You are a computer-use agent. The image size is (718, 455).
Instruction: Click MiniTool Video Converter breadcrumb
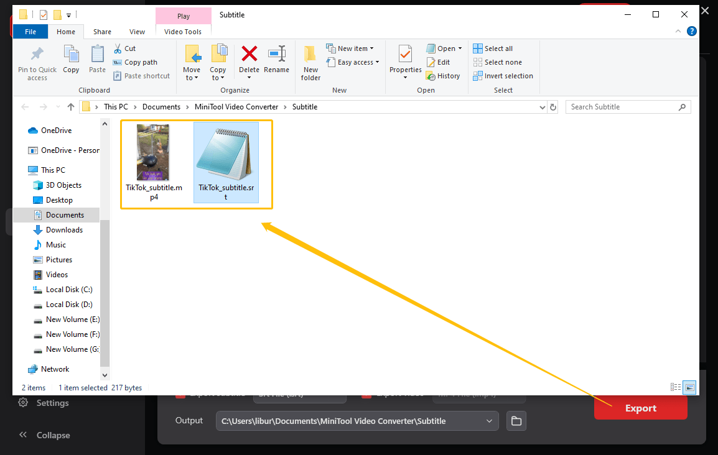coord(236,107)
